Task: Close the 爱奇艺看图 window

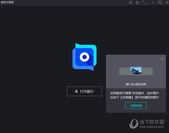Action: (x=167, y=2)
